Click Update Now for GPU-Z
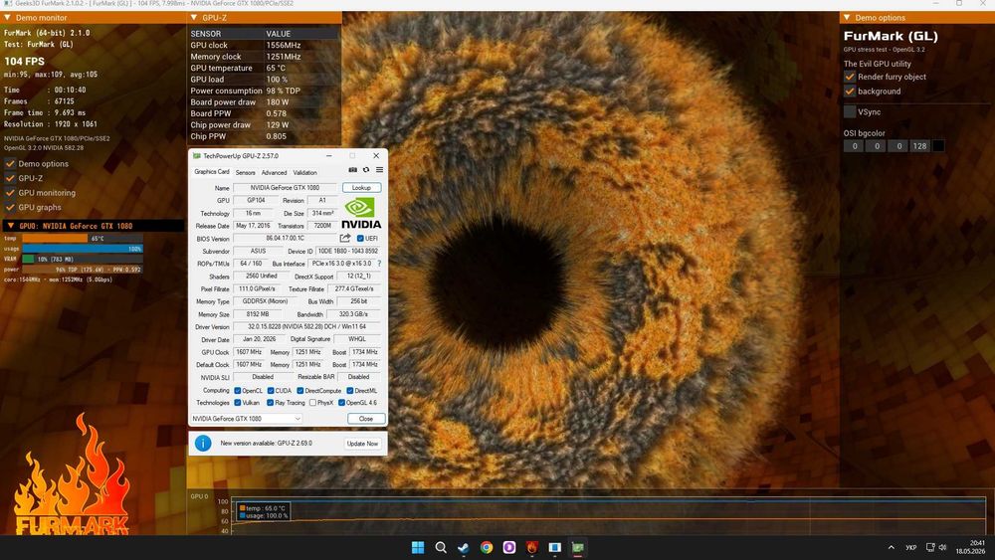995x560 pixels. coord(362,444)
